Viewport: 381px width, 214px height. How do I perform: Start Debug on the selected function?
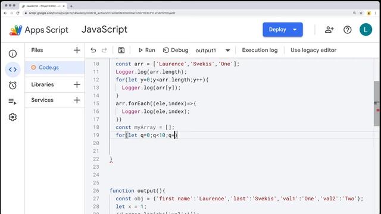click(x=176, y=50)
